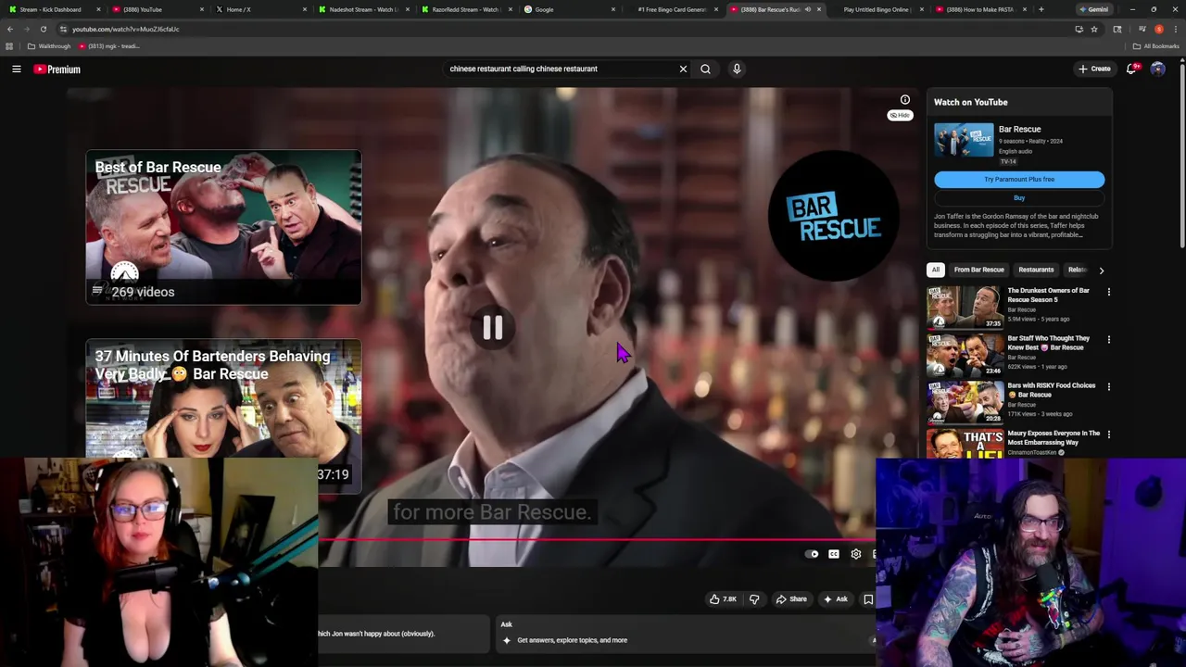This screenshot has height=667, width=1186.
Task: Select the From Bar Rescue chip
Action: pos(979,270)
